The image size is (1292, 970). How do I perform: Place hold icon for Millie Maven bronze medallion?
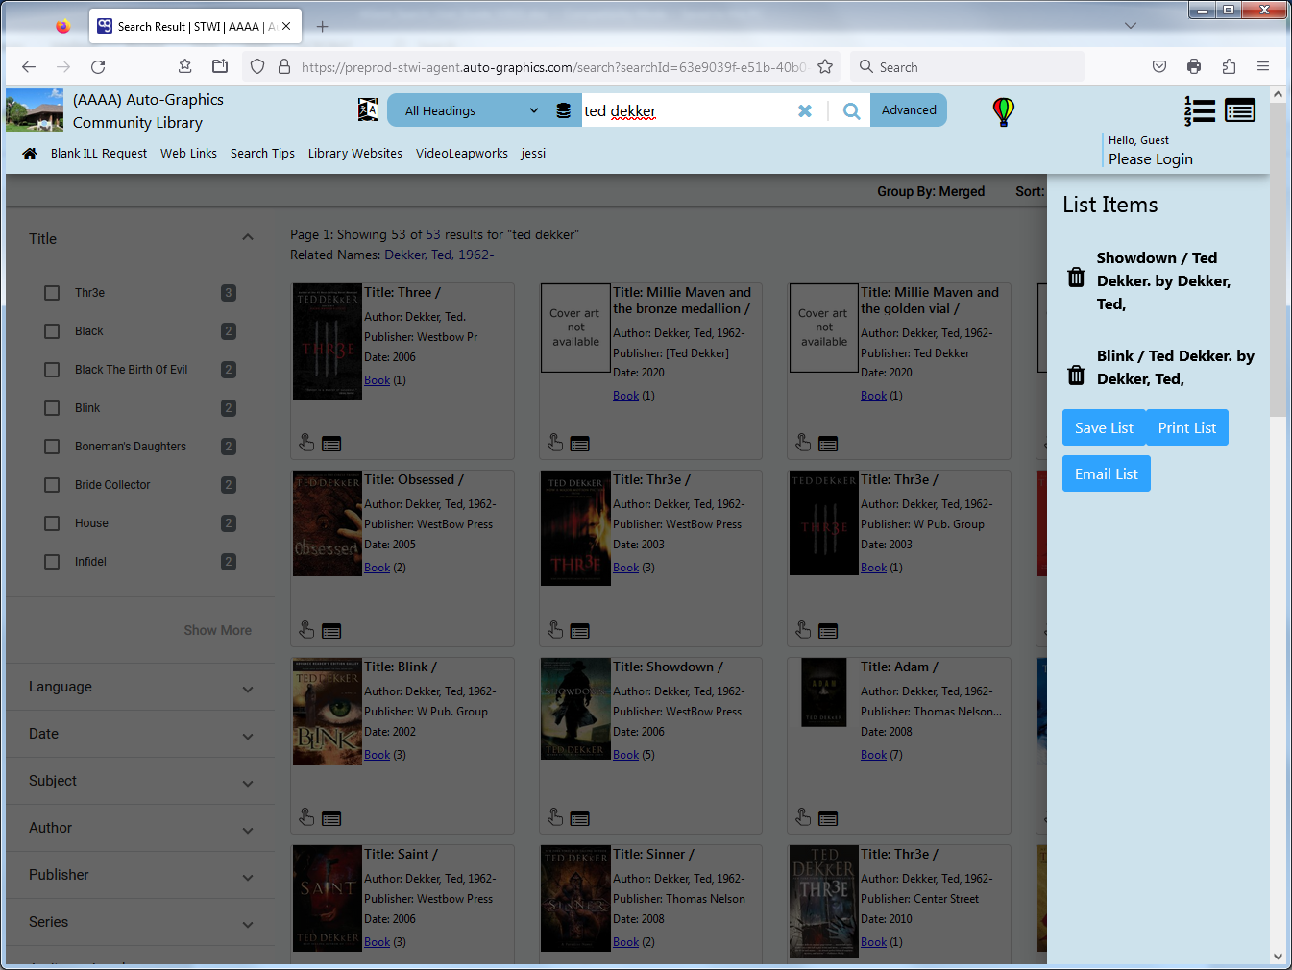[555, 443]
